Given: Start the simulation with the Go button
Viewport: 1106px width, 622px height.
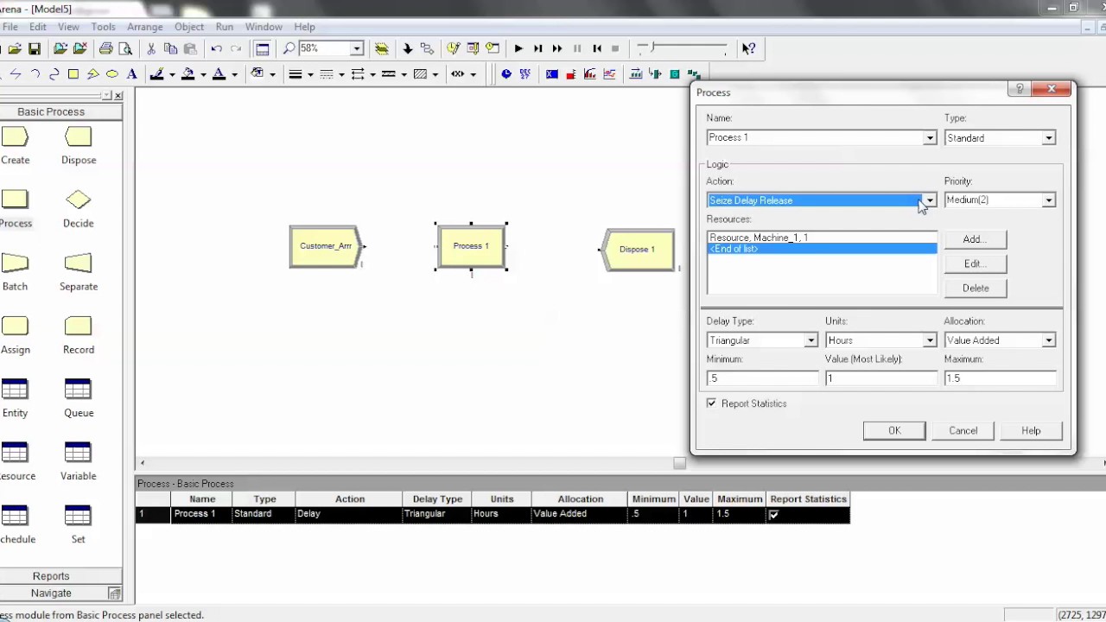Looking at the screenshot, I should (x=518, y=49).
